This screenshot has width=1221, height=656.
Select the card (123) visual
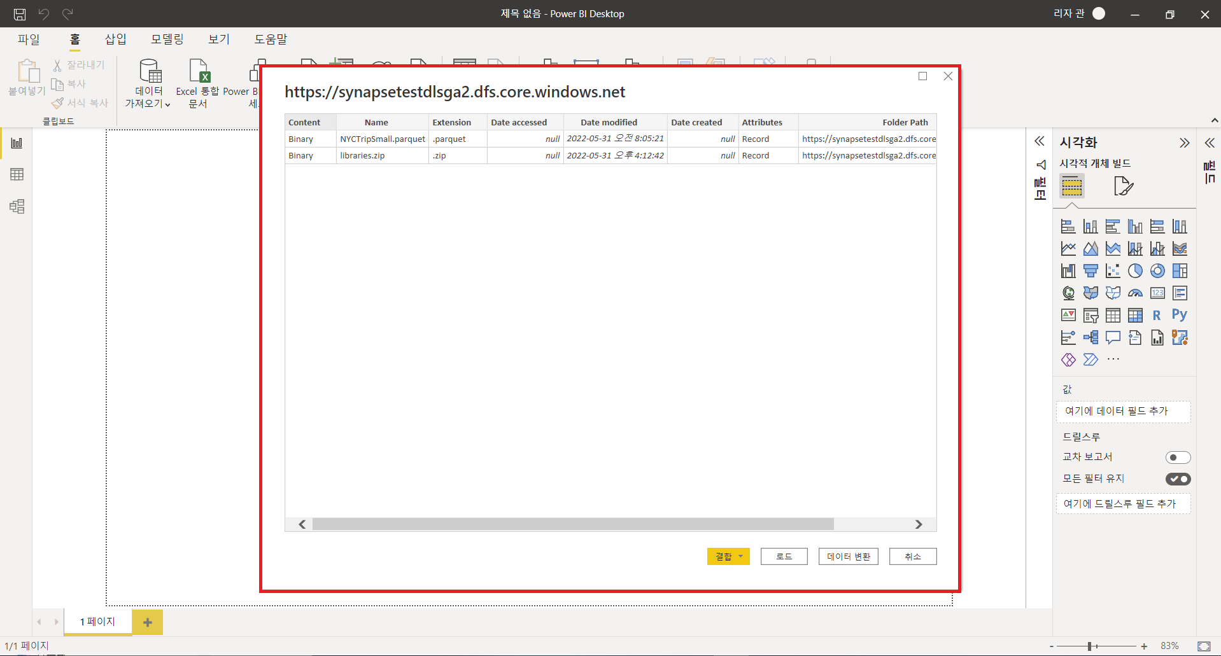(1157, 293)
